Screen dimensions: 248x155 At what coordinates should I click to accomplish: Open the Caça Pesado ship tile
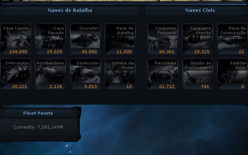(x=50, y=39)
